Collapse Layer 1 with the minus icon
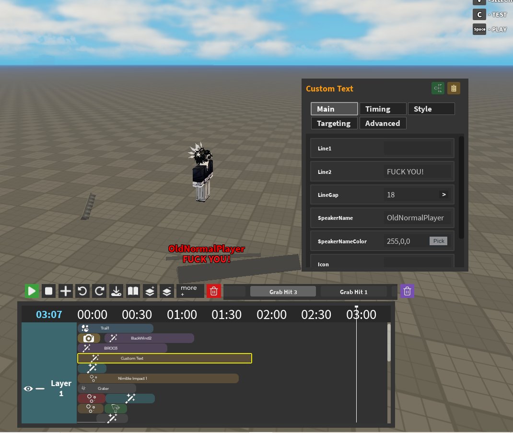513x433 pixels. (40, 388)
